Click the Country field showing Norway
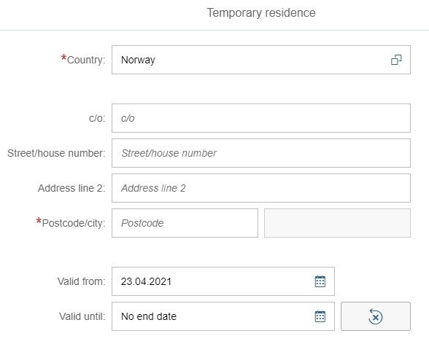The width and height of the screenshot is (429, 344). [261, 60]
